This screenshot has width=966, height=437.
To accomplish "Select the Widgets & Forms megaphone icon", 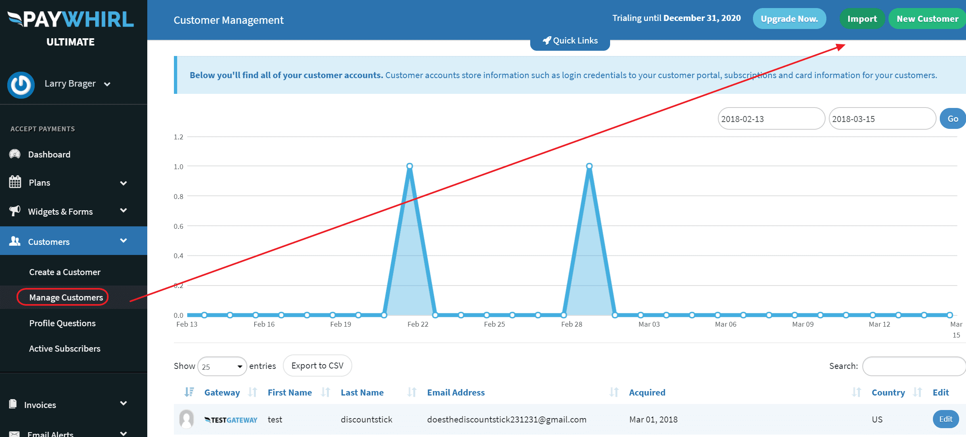I will coord(15,211).
